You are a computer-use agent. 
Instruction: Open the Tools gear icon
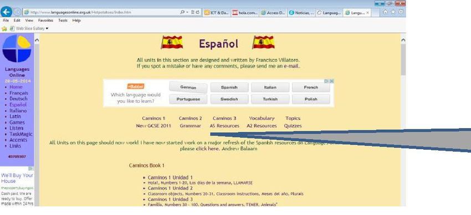[401, 12]
